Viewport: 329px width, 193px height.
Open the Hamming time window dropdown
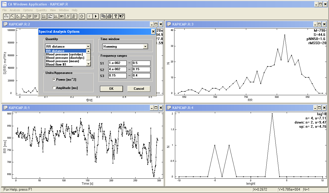[x=145, y=47]
